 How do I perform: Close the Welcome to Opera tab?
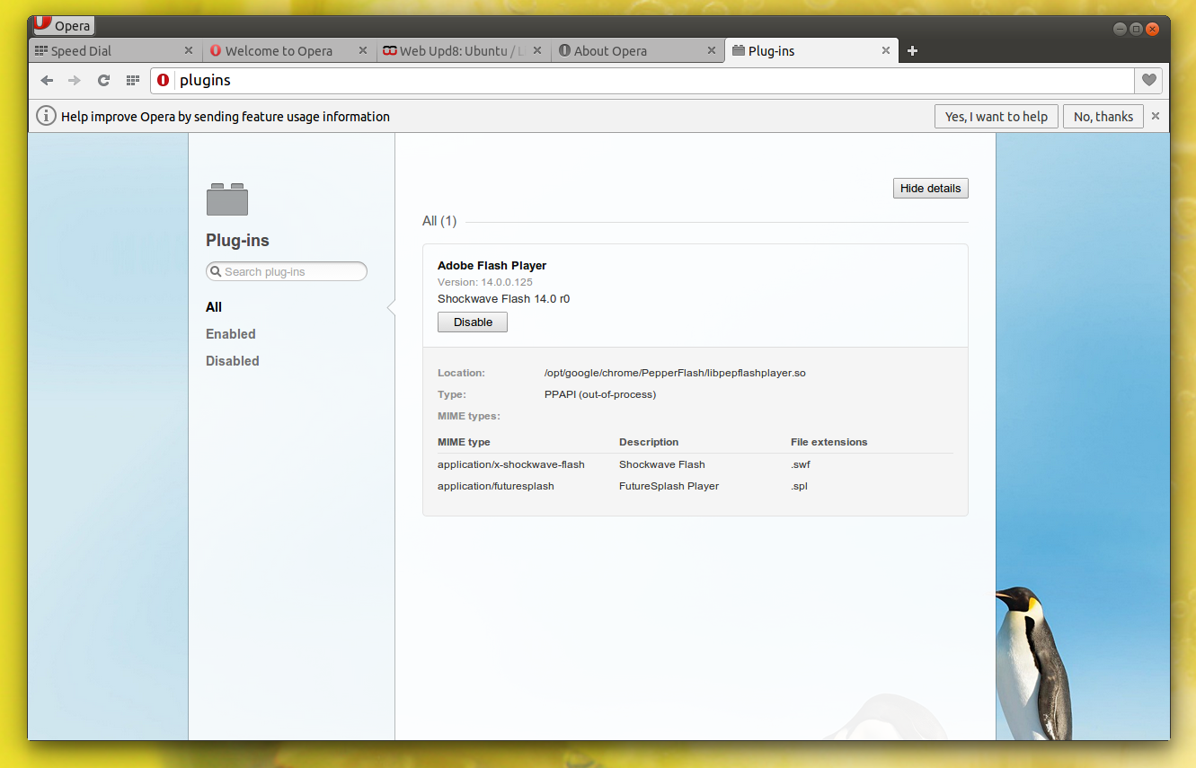coord(363,51)
